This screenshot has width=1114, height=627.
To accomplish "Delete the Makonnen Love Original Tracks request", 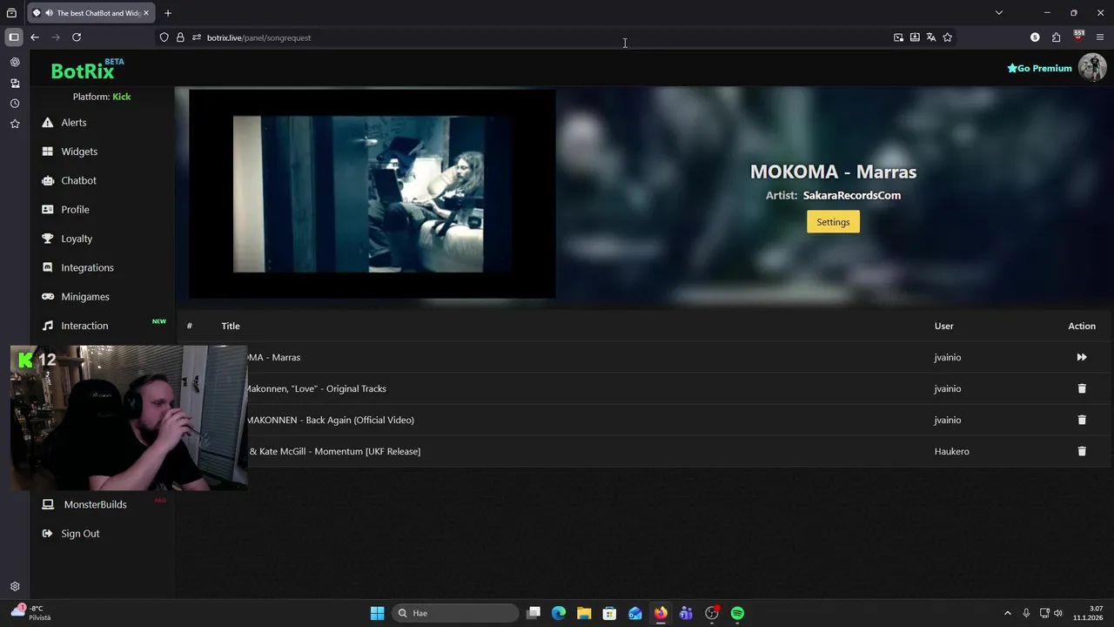I will pos(1082,388).
